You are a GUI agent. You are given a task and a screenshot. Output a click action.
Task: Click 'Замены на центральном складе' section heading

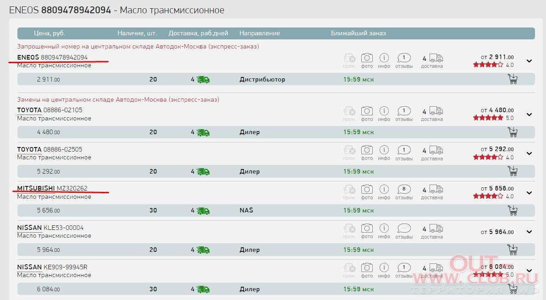point(118,99)
